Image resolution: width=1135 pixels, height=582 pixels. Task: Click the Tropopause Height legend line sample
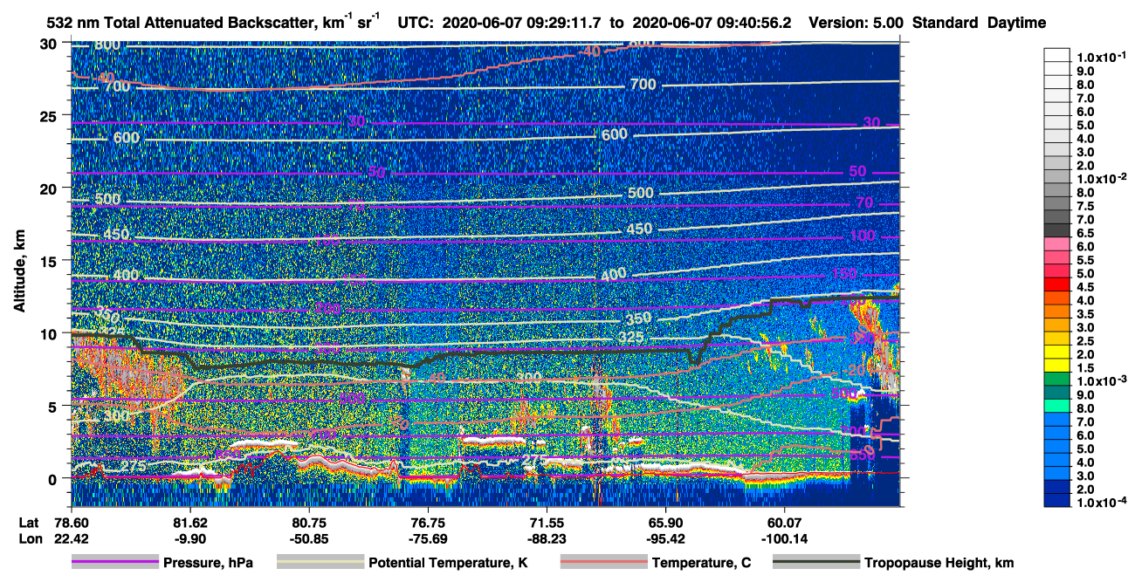[816, 563]
